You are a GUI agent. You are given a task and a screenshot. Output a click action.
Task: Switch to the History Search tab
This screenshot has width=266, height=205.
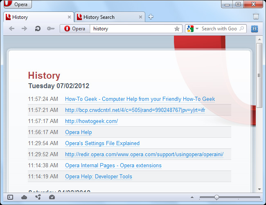point(99,17)
